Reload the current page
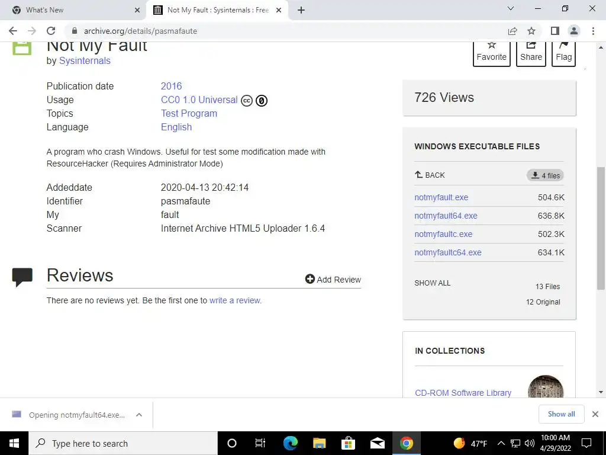Image resolution: width=606 pixels, height=455 pixels. point(51,31)
